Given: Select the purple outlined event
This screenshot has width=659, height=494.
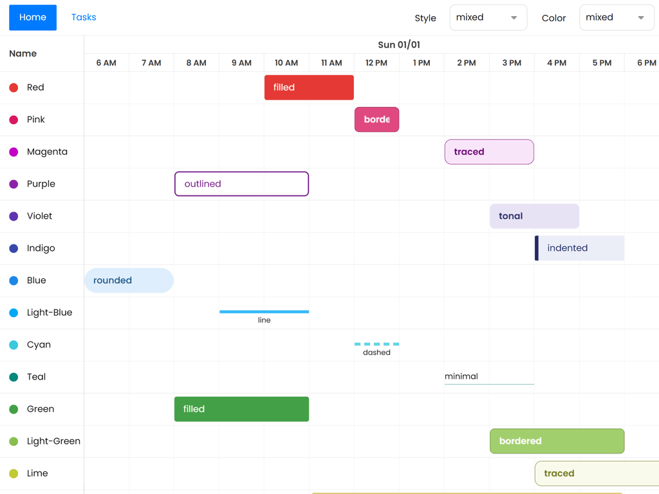Looking at the screenshot, I should pyautogui.click(x=241, y=184).
